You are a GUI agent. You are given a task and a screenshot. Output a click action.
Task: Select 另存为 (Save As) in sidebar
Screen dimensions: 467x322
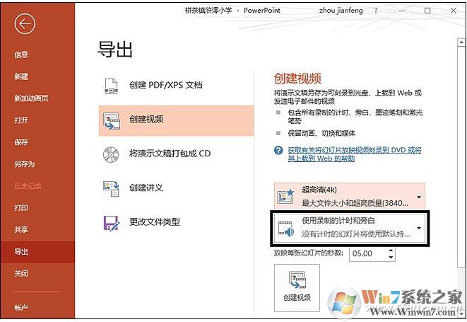25,164
